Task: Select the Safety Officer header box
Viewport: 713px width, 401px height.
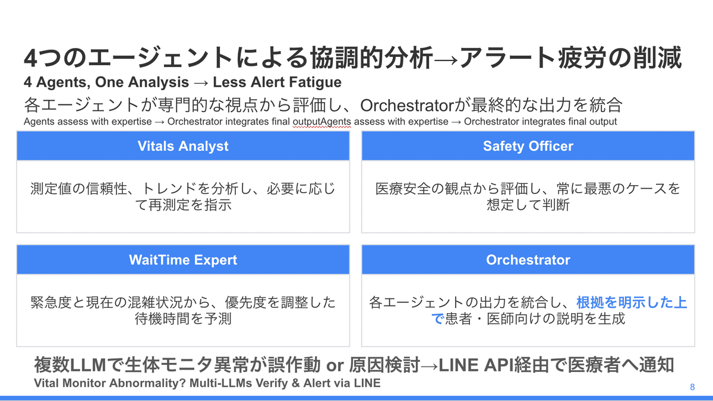Action: 528,147
